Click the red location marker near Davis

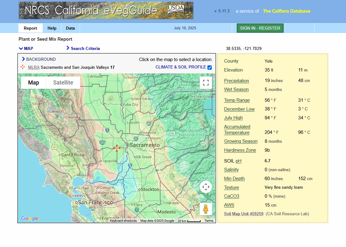click(117, 148)
